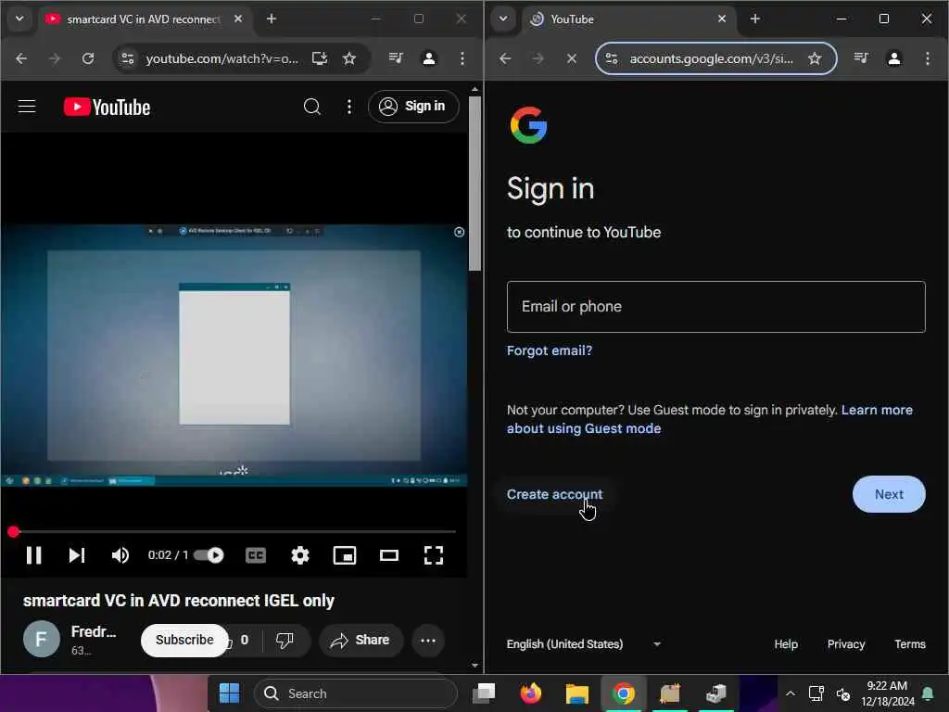This screenshot has height=712, width=949.
Task: Enable miniplayer mode
Action: pyautogui.click(x=345, y=555)
